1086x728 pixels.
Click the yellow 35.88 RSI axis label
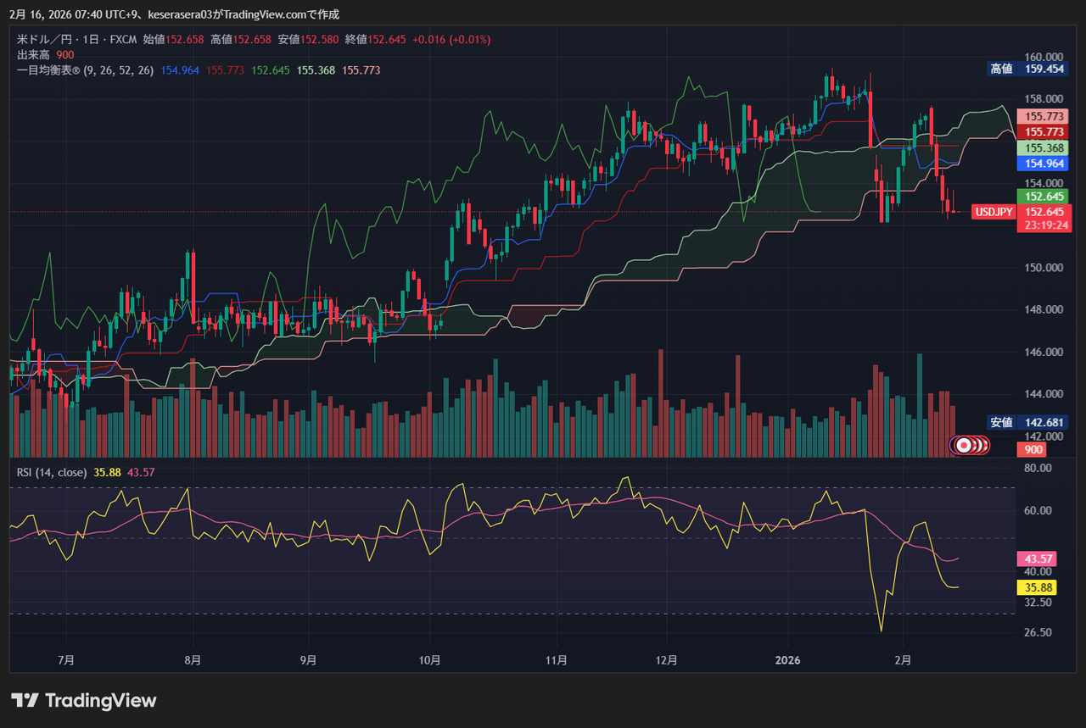pyautogui.click(x=1038, y=587)
